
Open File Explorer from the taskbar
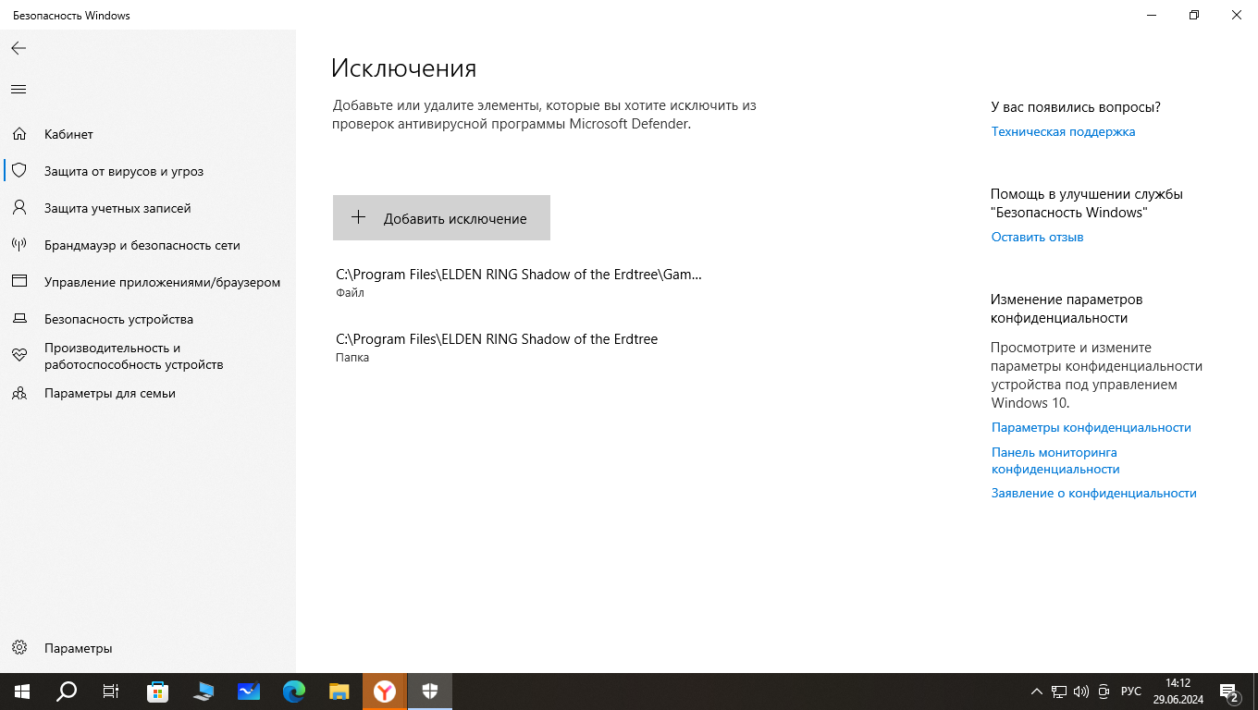coord(339,692)
